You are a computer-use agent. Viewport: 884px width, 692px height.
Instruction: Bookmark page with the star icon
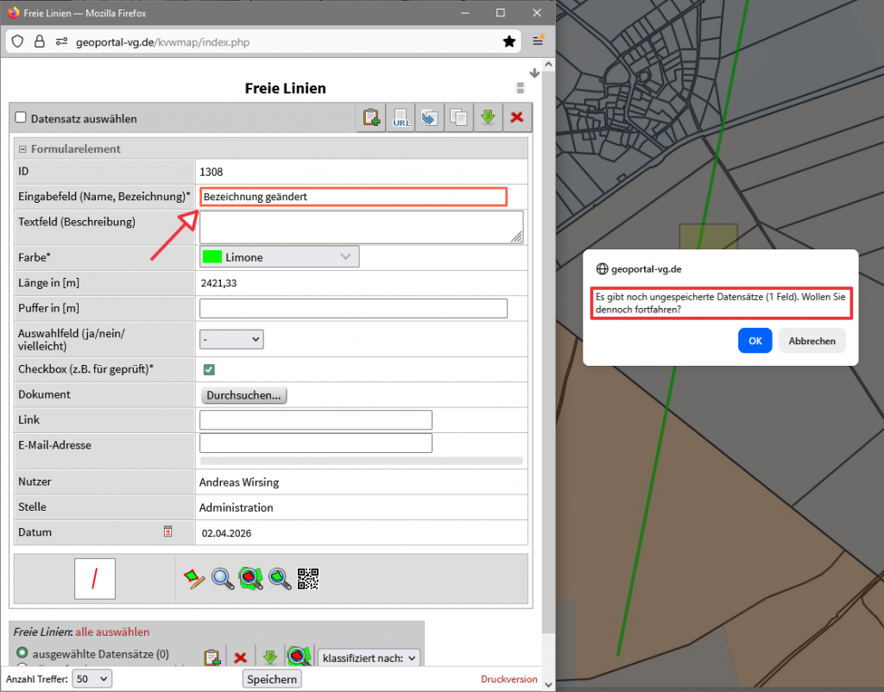pos(509,41)
